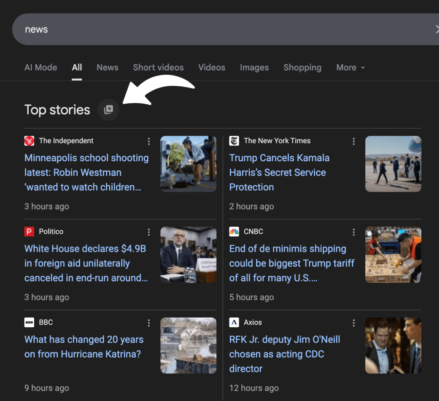Screen dimensions: 439x401
Task: Clear the search box with the X icon
Action: [x=437, y=29]
